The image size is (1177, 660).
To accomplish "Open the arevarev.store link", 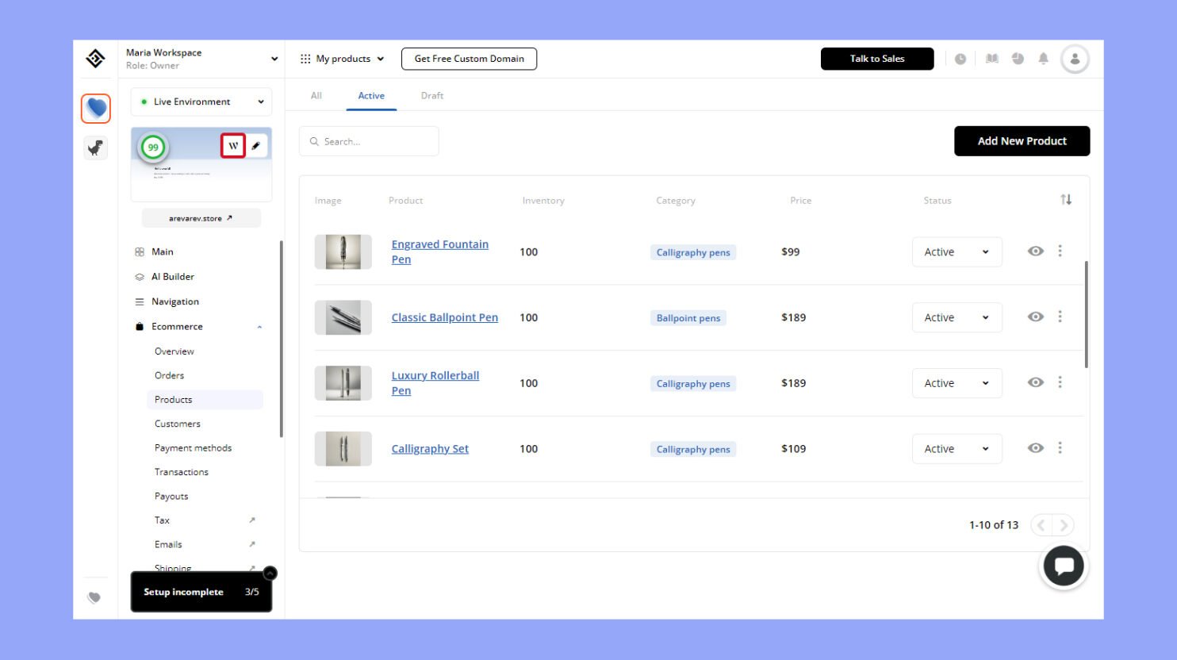I will pyautogui.click(x=201, y=217).
